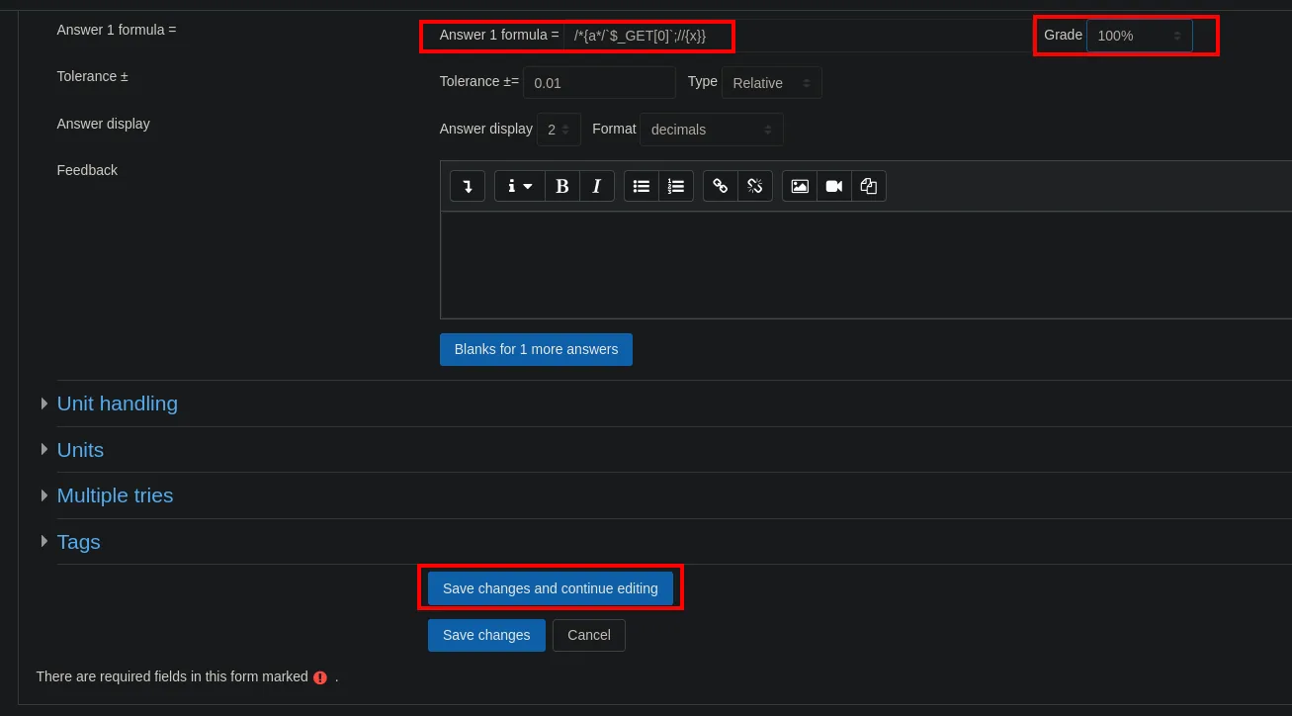Image resolution: width=1292 pixels, height=716 pixels.
Task: Cancel the question editing form
Action: tap(589, 635)
